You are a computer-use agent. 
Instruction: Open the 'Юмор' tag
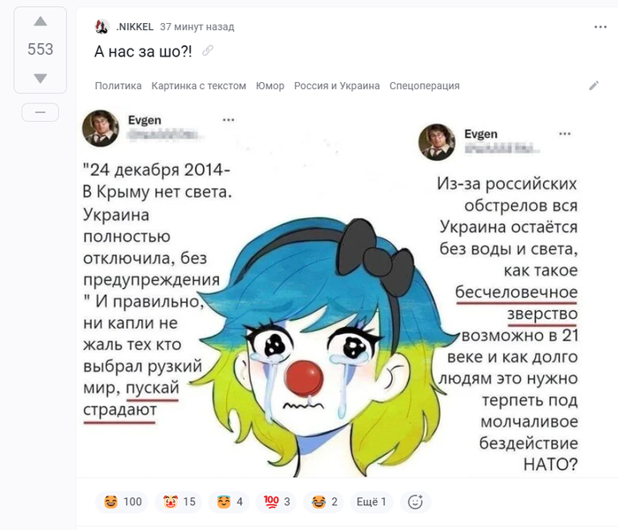270,86
